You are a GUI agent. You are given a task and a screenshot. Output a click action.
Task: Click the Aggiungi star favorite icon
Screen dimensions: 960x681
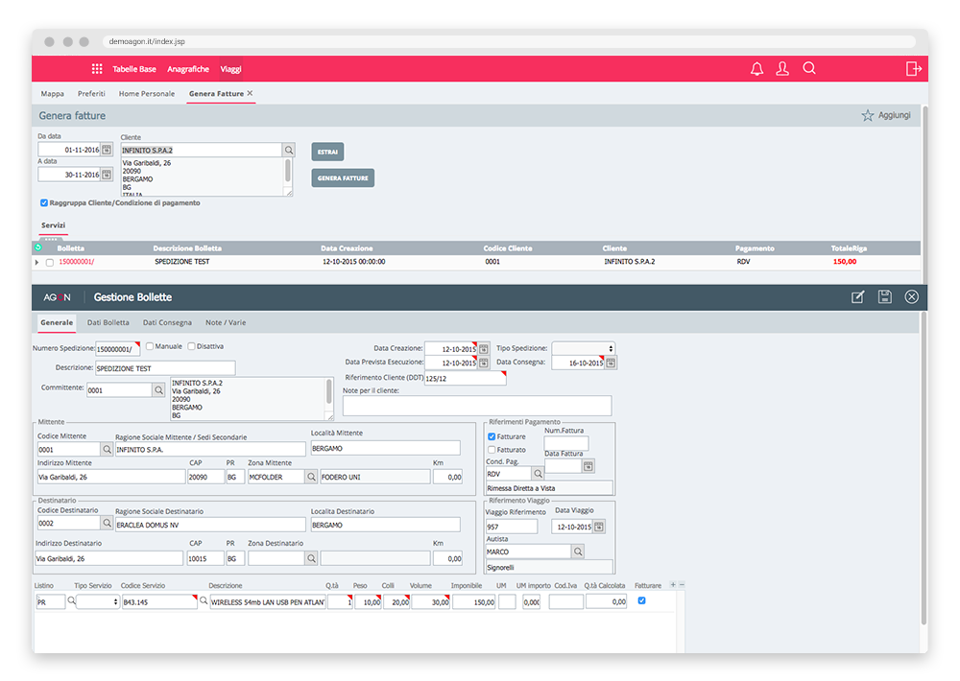(868, 116)
